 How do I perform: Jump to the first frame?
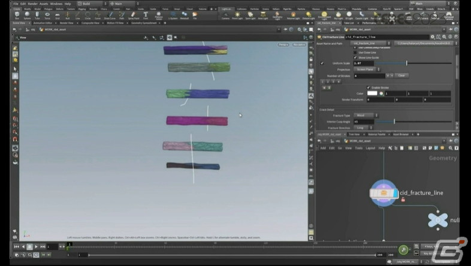coord(17,246)
